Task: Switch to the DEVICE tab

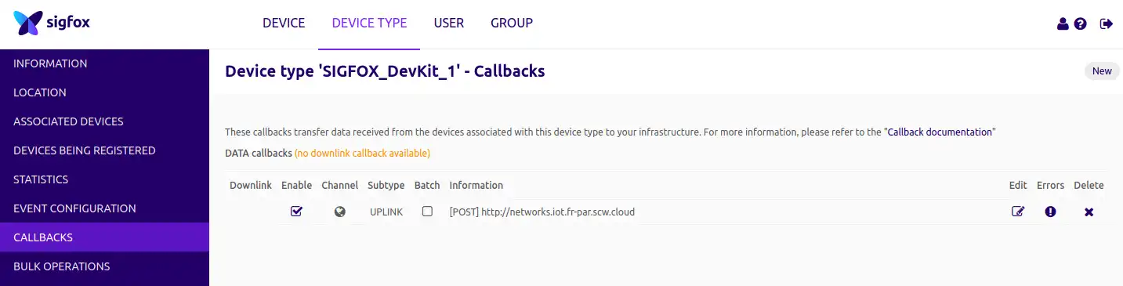Action: (284, 24)
